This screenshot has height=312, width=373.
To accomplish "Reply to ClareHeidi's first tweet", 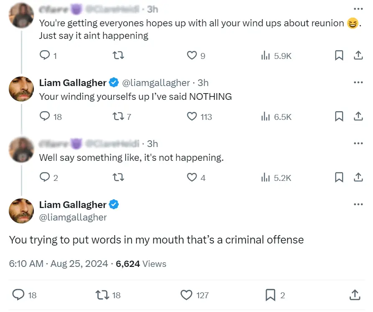I will click(x=44, y=55).
